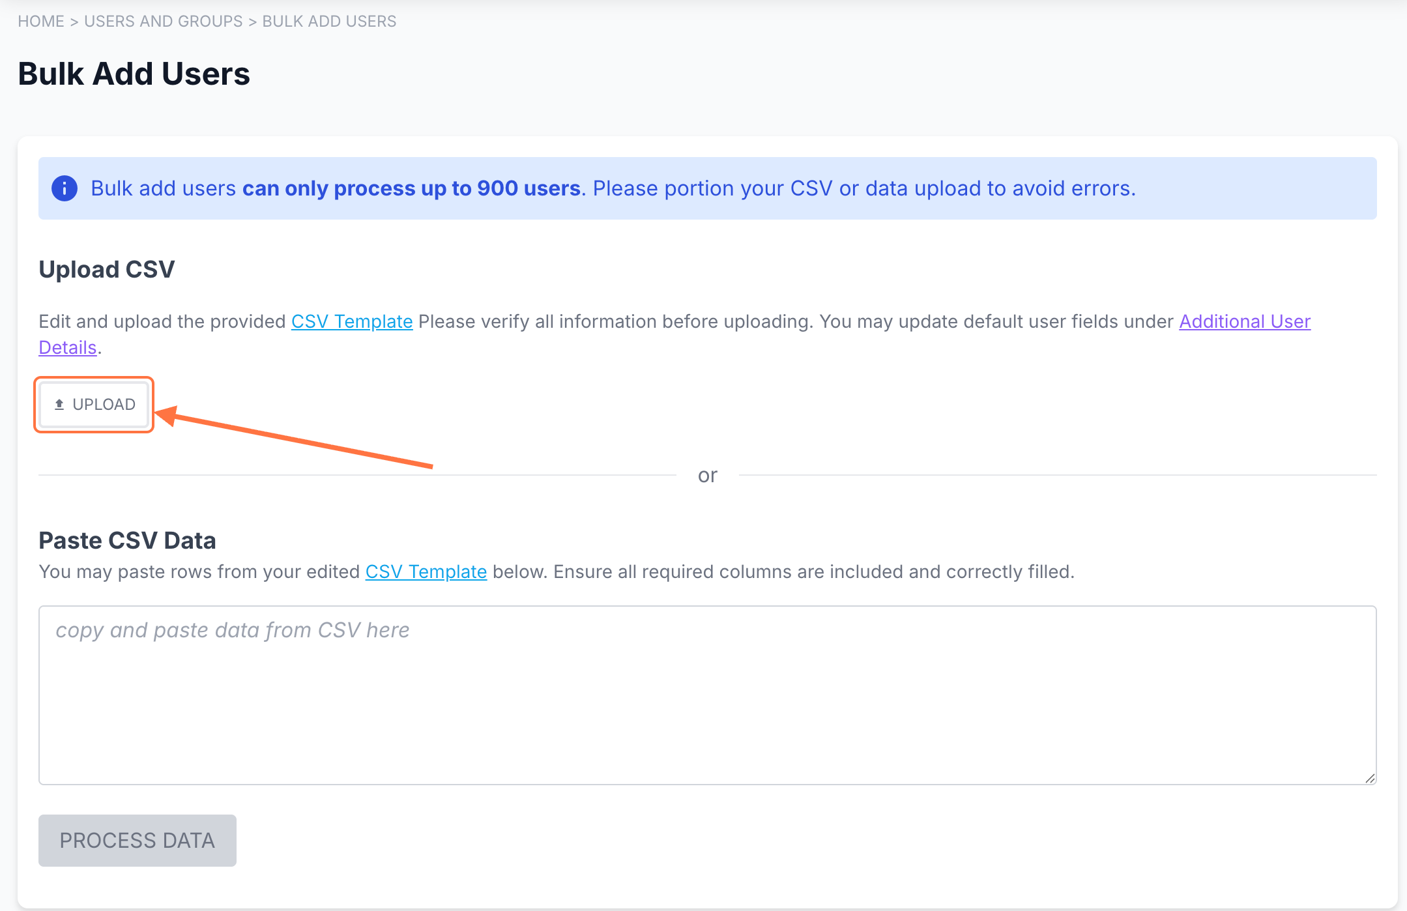Open CSV Template link under Upload CSV

[352, 322]
